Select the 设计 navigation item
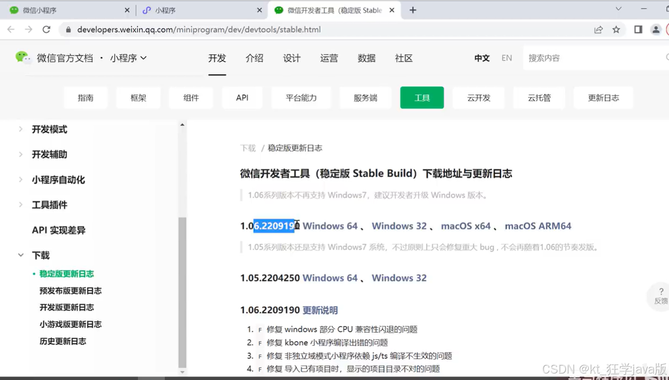669x380 pixels. 292,58
